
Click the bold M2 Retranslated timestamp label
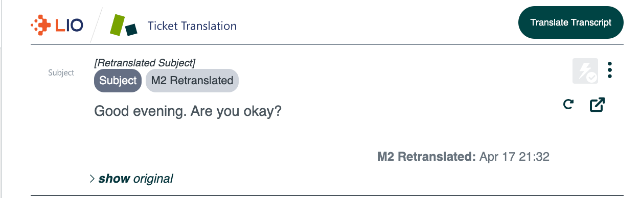coord(427,157)
